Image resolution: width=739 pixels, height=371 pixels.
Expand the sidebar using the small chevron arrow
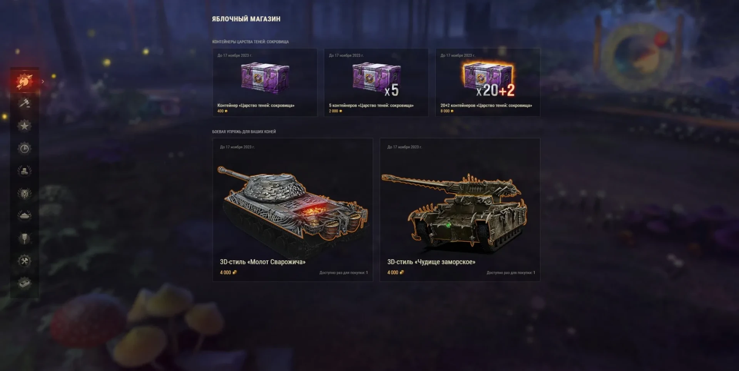coord(43,81)
